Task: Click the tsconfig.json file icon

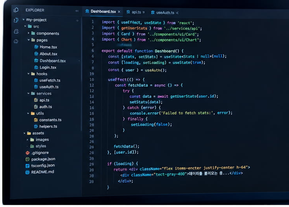Action: pyautogui.click(x=27, y=166)
